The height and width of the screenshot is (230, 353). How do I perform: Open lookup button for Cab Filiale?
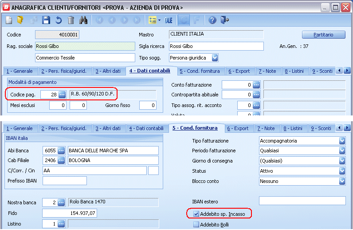tap(61, 160)
